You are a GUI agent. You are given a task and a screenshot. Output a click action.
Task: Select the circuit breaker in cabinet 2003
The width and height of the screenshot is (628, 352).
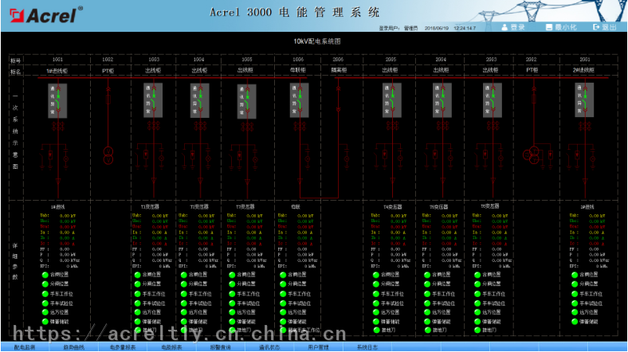pyautogui.click(x=493, y=100)
